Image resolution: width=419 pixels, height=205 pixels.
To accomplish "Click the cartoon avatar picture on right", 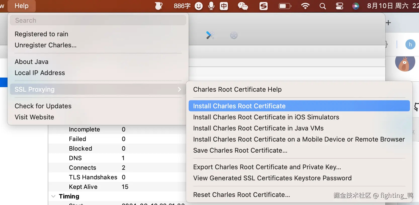I will pyautogui.click(x=405, y=63).
